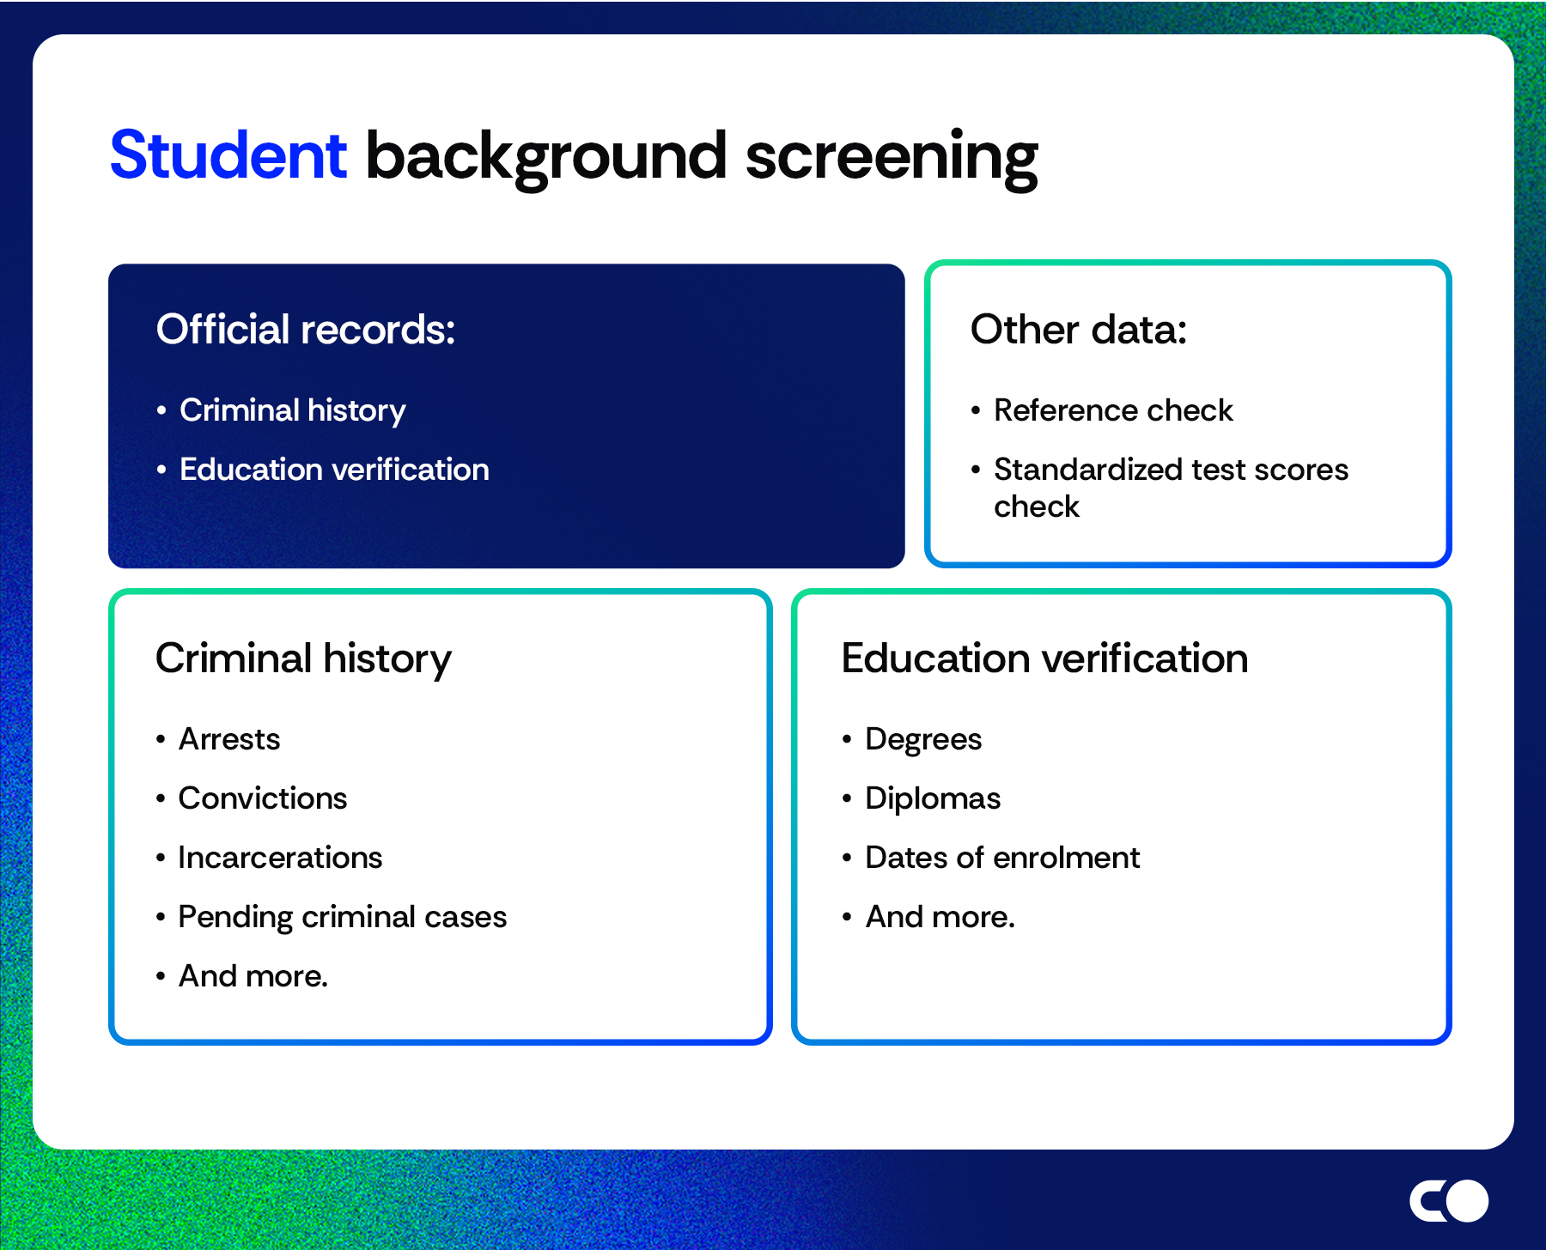Click the "Convictions" bullet item
The height and width of the screenshot is (1250, 1546).
[262, 798]
